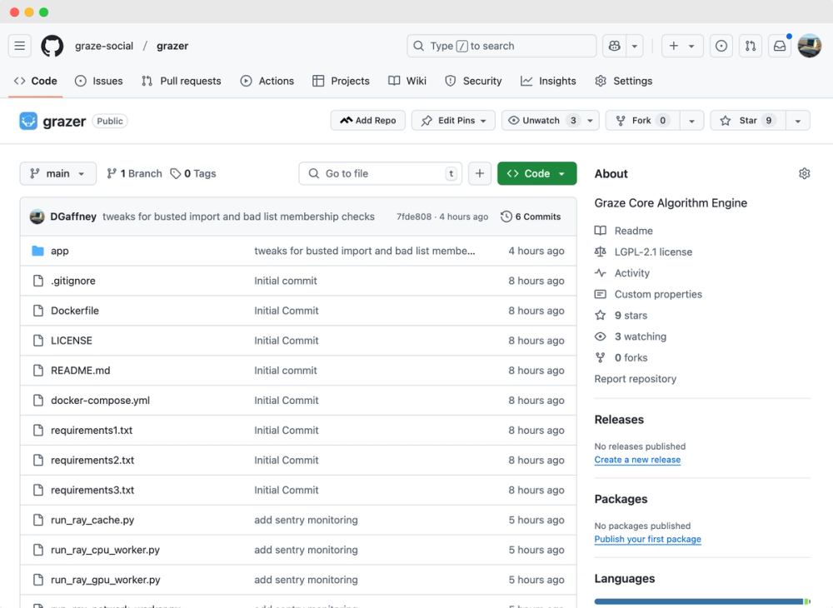This screenshot has width=833, height=608.
Task: Open the Projects tab
Action: (341, 81)
